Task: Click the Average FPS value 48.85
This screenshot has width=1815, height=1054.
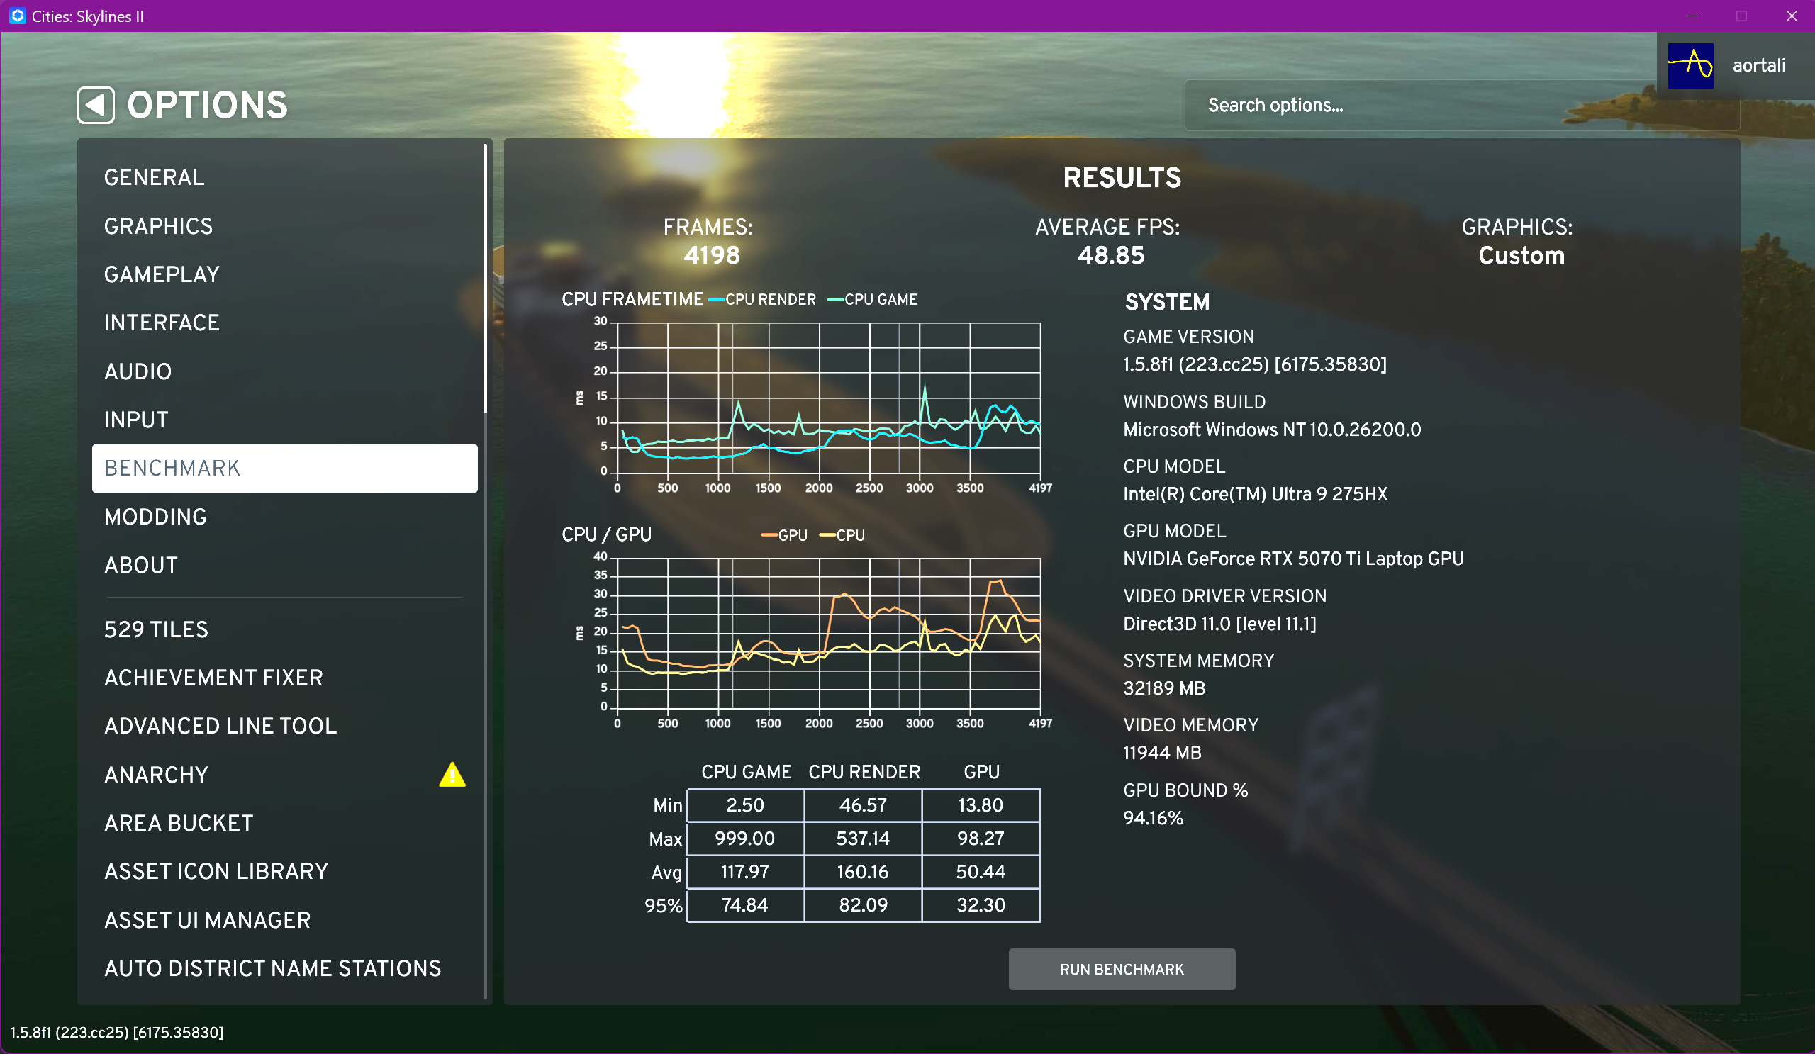Action: pyautogui.click(x=1110, y=256)
